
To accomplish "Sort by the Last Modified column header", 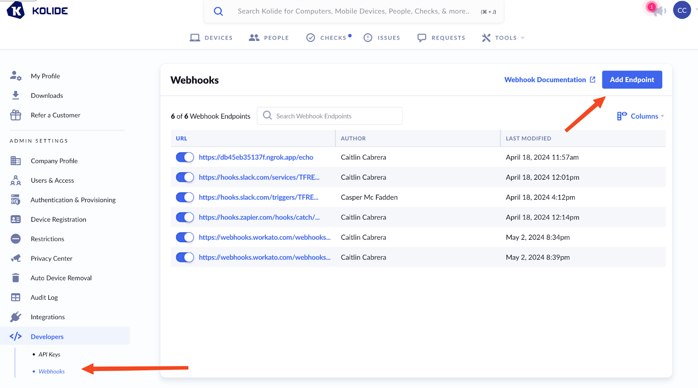I will click(x=528, y=138).
